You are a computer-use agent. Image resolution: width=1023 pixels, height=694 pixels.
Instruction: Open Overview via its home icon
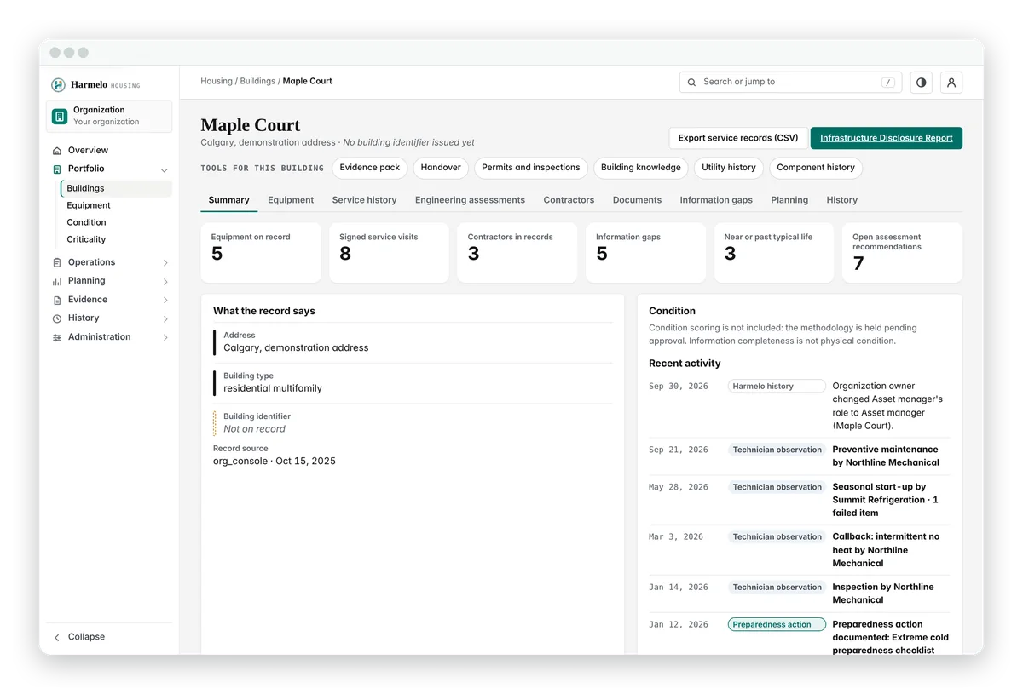pyautogui.click(x=57, y=151)
